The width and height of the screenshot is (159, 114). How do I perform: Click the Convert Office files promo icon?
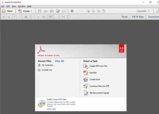42,104
